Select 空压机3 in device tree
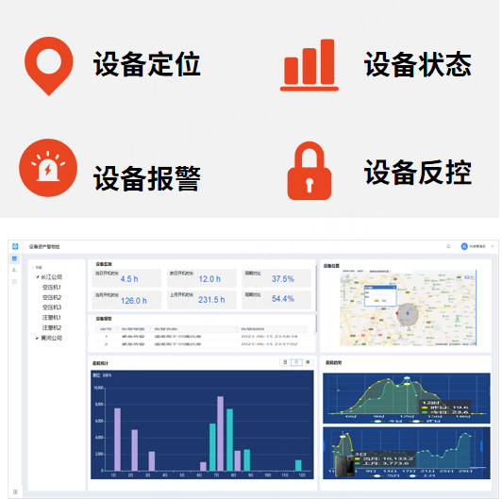 click(52, 308)
